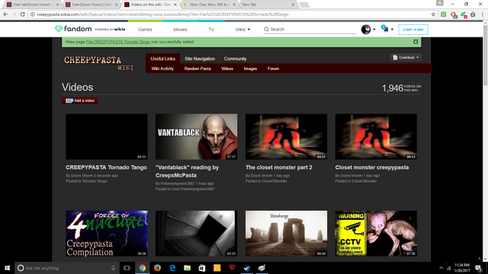488x274 pixels.
Task: Click the Cortana microphone icon
Action: pyautogui.click(x=113, y=268)
